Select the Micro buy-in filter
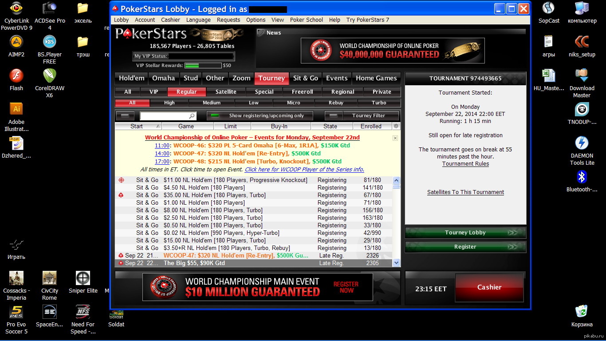This screenshot has height=341, width=606. click(x=293, y=103)
